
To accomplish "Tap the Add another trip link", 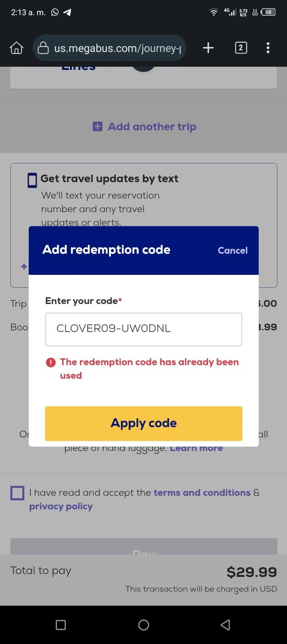I will coord(152,127).
